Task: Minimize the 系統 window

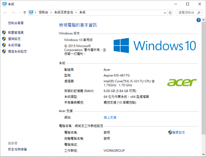Action: pos(176,4)
